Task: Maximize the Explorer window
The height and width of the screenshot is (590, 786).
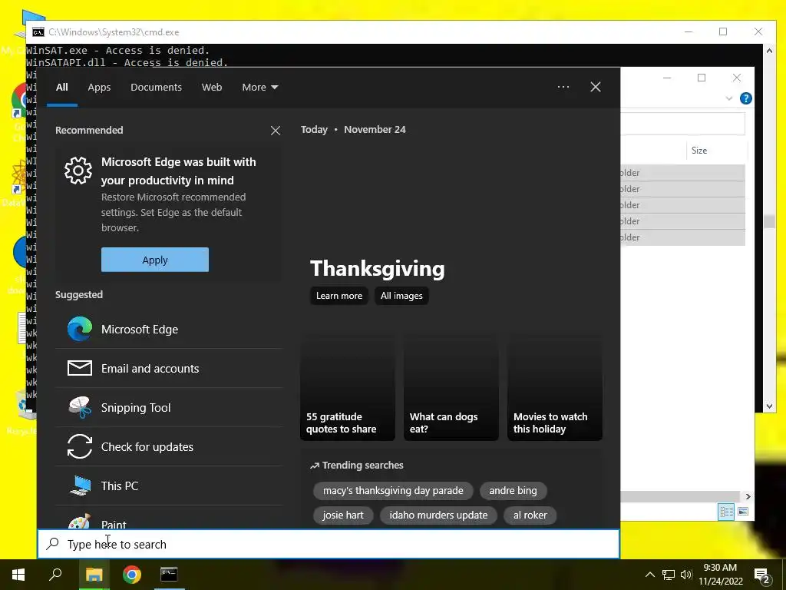Action: click(702, 78)
